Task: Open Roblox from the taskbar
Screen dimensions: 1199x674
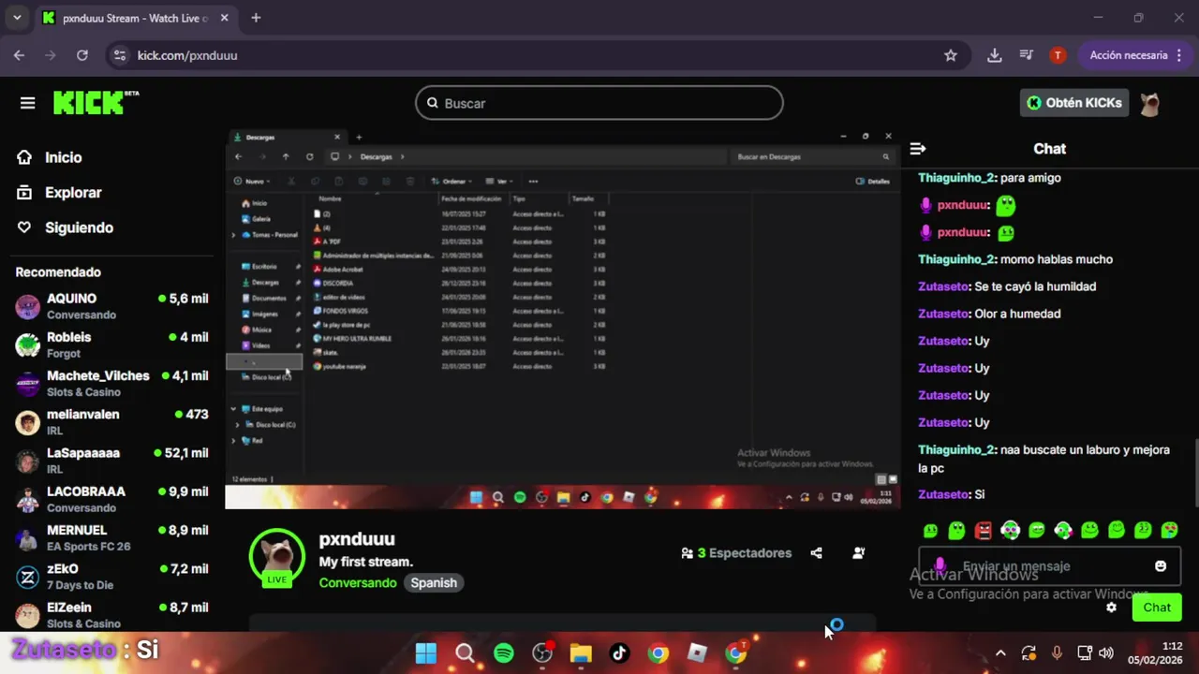Action: pyautogui.click(x=697, y=653)
